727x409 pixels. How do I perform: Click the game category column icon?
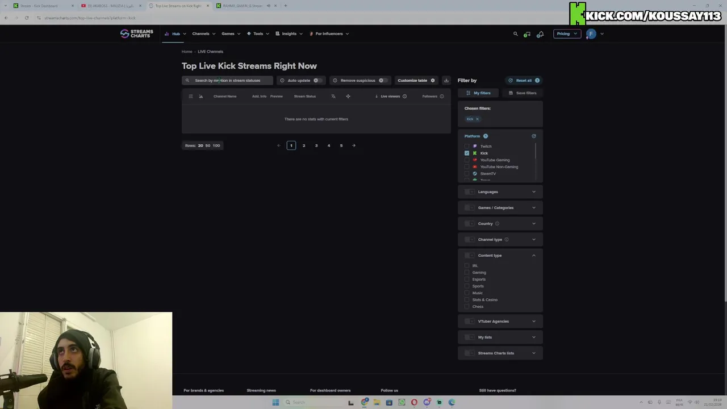[348, 96]
